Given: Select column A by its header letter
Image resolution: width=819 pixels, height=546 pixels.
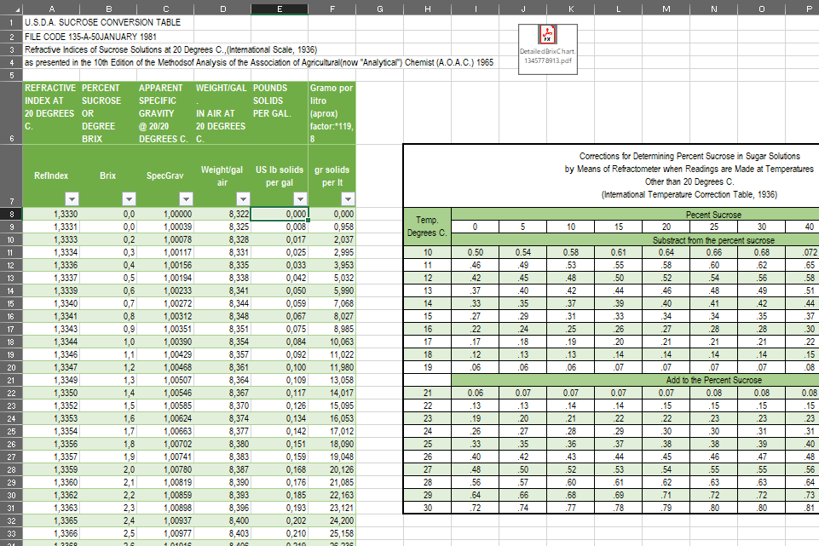Looking at the screenshot, I should pyautogui.click(x=51, y=9).
